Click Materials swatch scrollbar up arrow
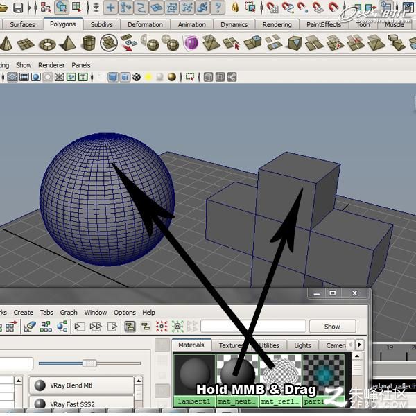416x416 pixels. (357, 356)
